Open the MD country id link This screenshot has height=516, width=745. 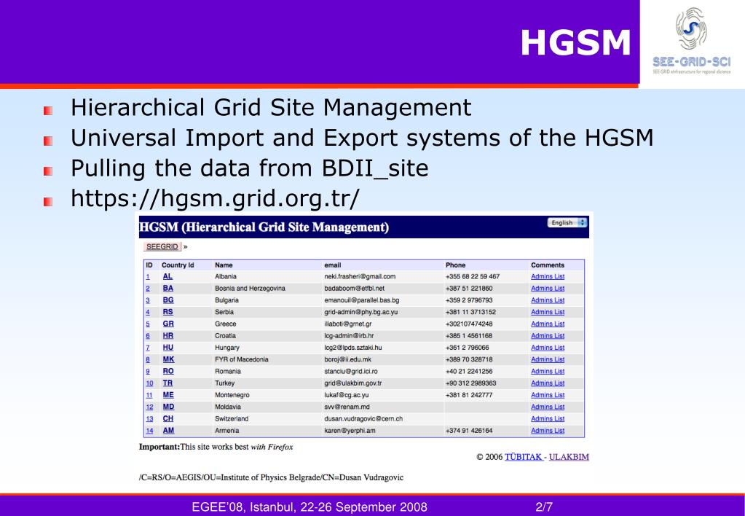click(x=168, y=407)
